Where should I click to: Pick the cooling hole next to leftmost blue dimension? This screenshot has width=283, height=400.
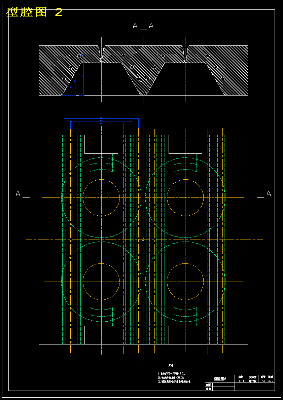tap(64, 79)
